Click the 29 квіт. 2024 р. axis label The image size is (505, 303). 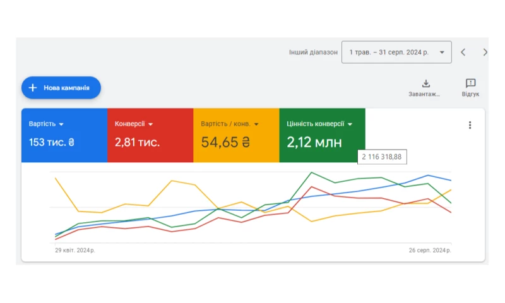pyautogui.click(x=75, y=251)
